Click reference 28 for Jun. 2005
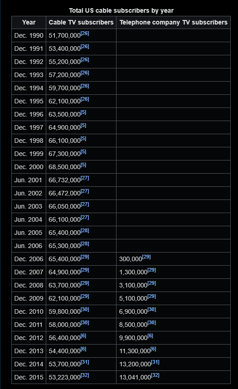This screenshot has width=238, height=389. click(85, 231)
